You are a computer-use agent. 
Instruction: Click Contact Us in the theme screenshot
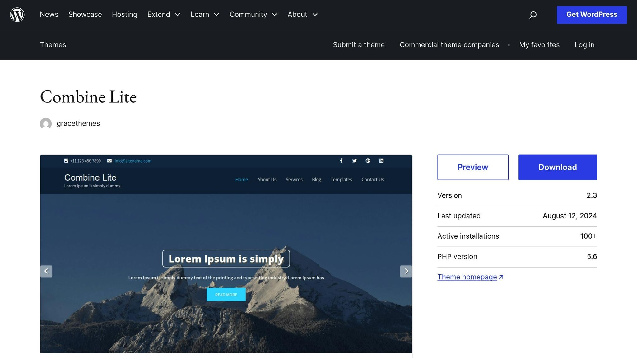(373, 180)
